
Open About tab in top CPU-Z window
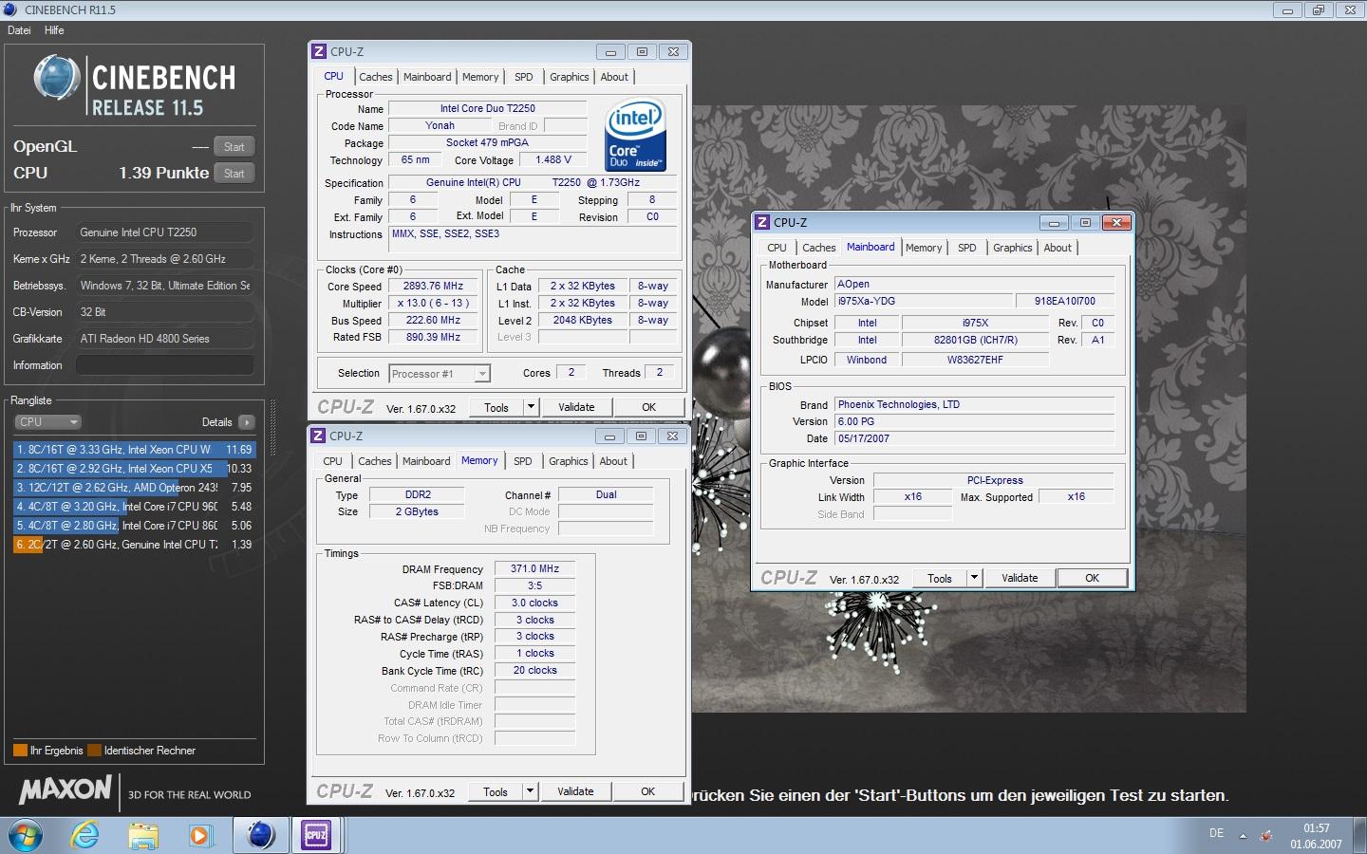614,77
